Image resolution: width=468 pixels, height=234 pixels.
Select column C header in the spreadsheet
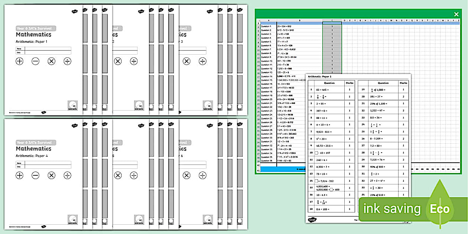332,20
